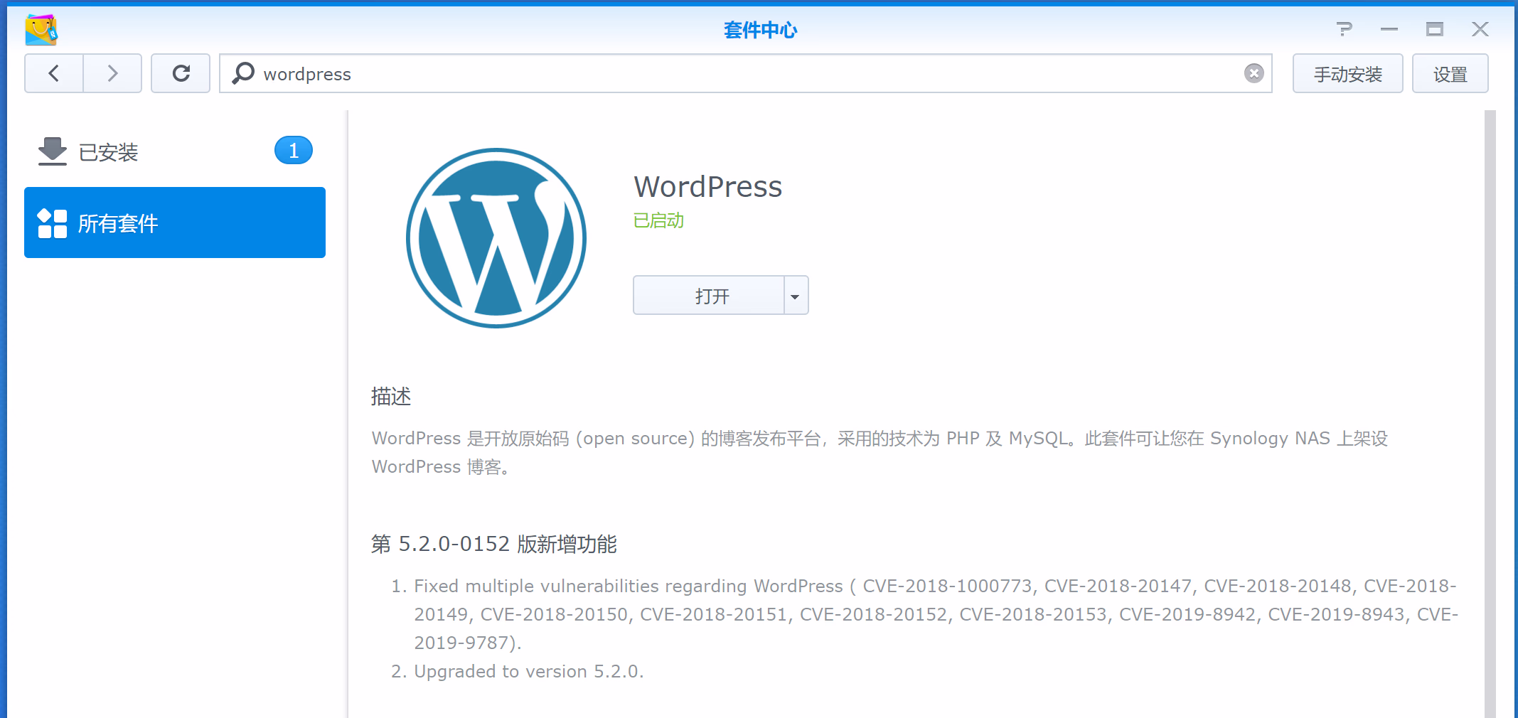This screenshot has width=1518, height=718.
Task: Open the 手动安装 manual install dialog
Action: pos(1347,74)
